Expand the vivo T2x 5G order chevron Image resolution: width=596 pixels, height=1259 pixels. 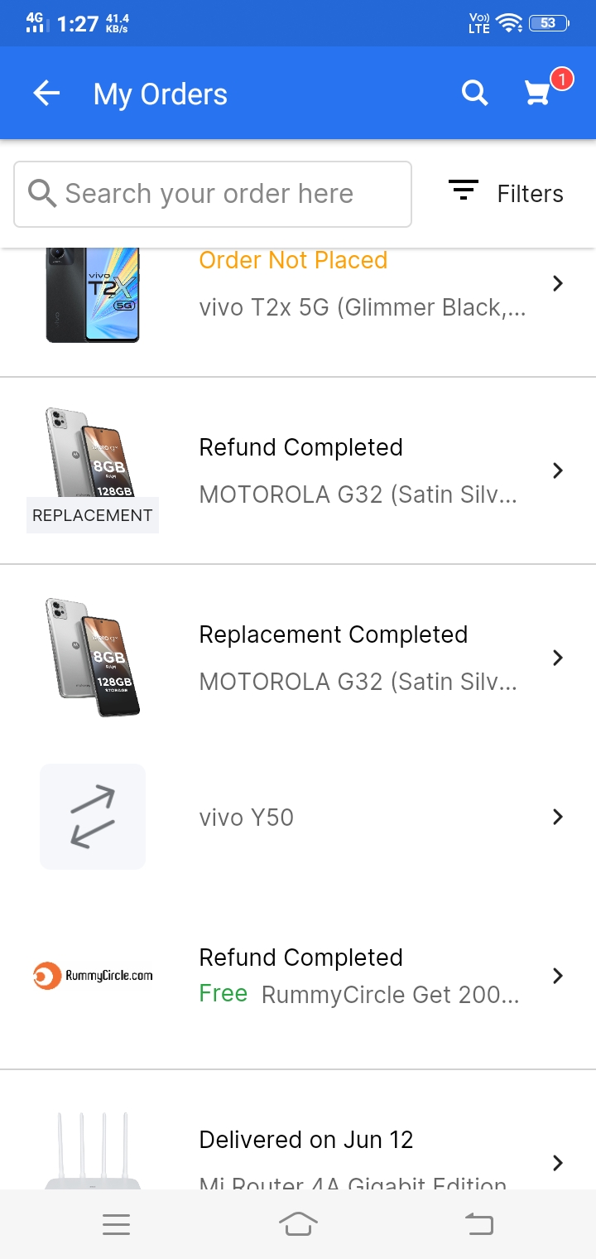(558, 283)
